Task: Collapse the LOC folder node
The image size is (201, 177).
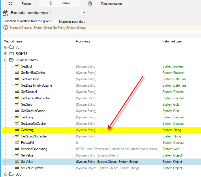Action: click(x=5, y=174)
